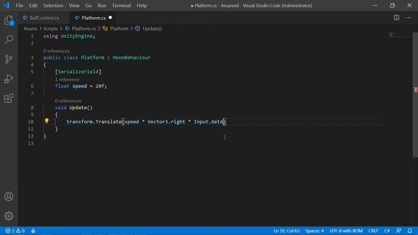Open the Extensions view
418x235 pixels.
click(8, 99)
